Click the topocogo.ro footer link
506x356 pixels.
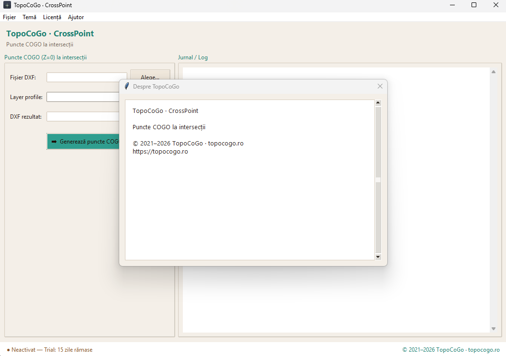(x=484, y=350)
